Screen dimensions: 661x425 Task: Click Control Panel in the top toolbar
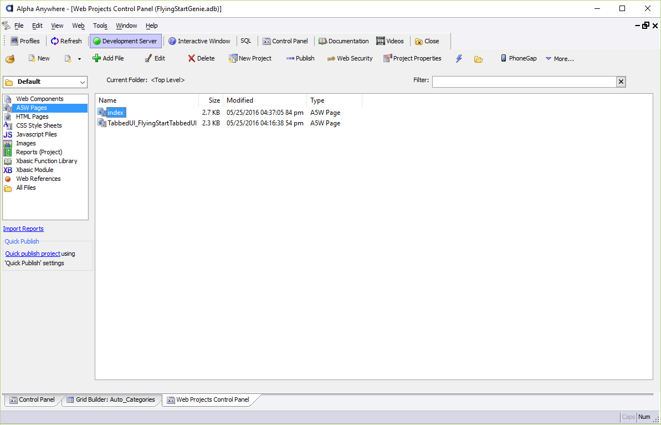[x=285, y=41]
